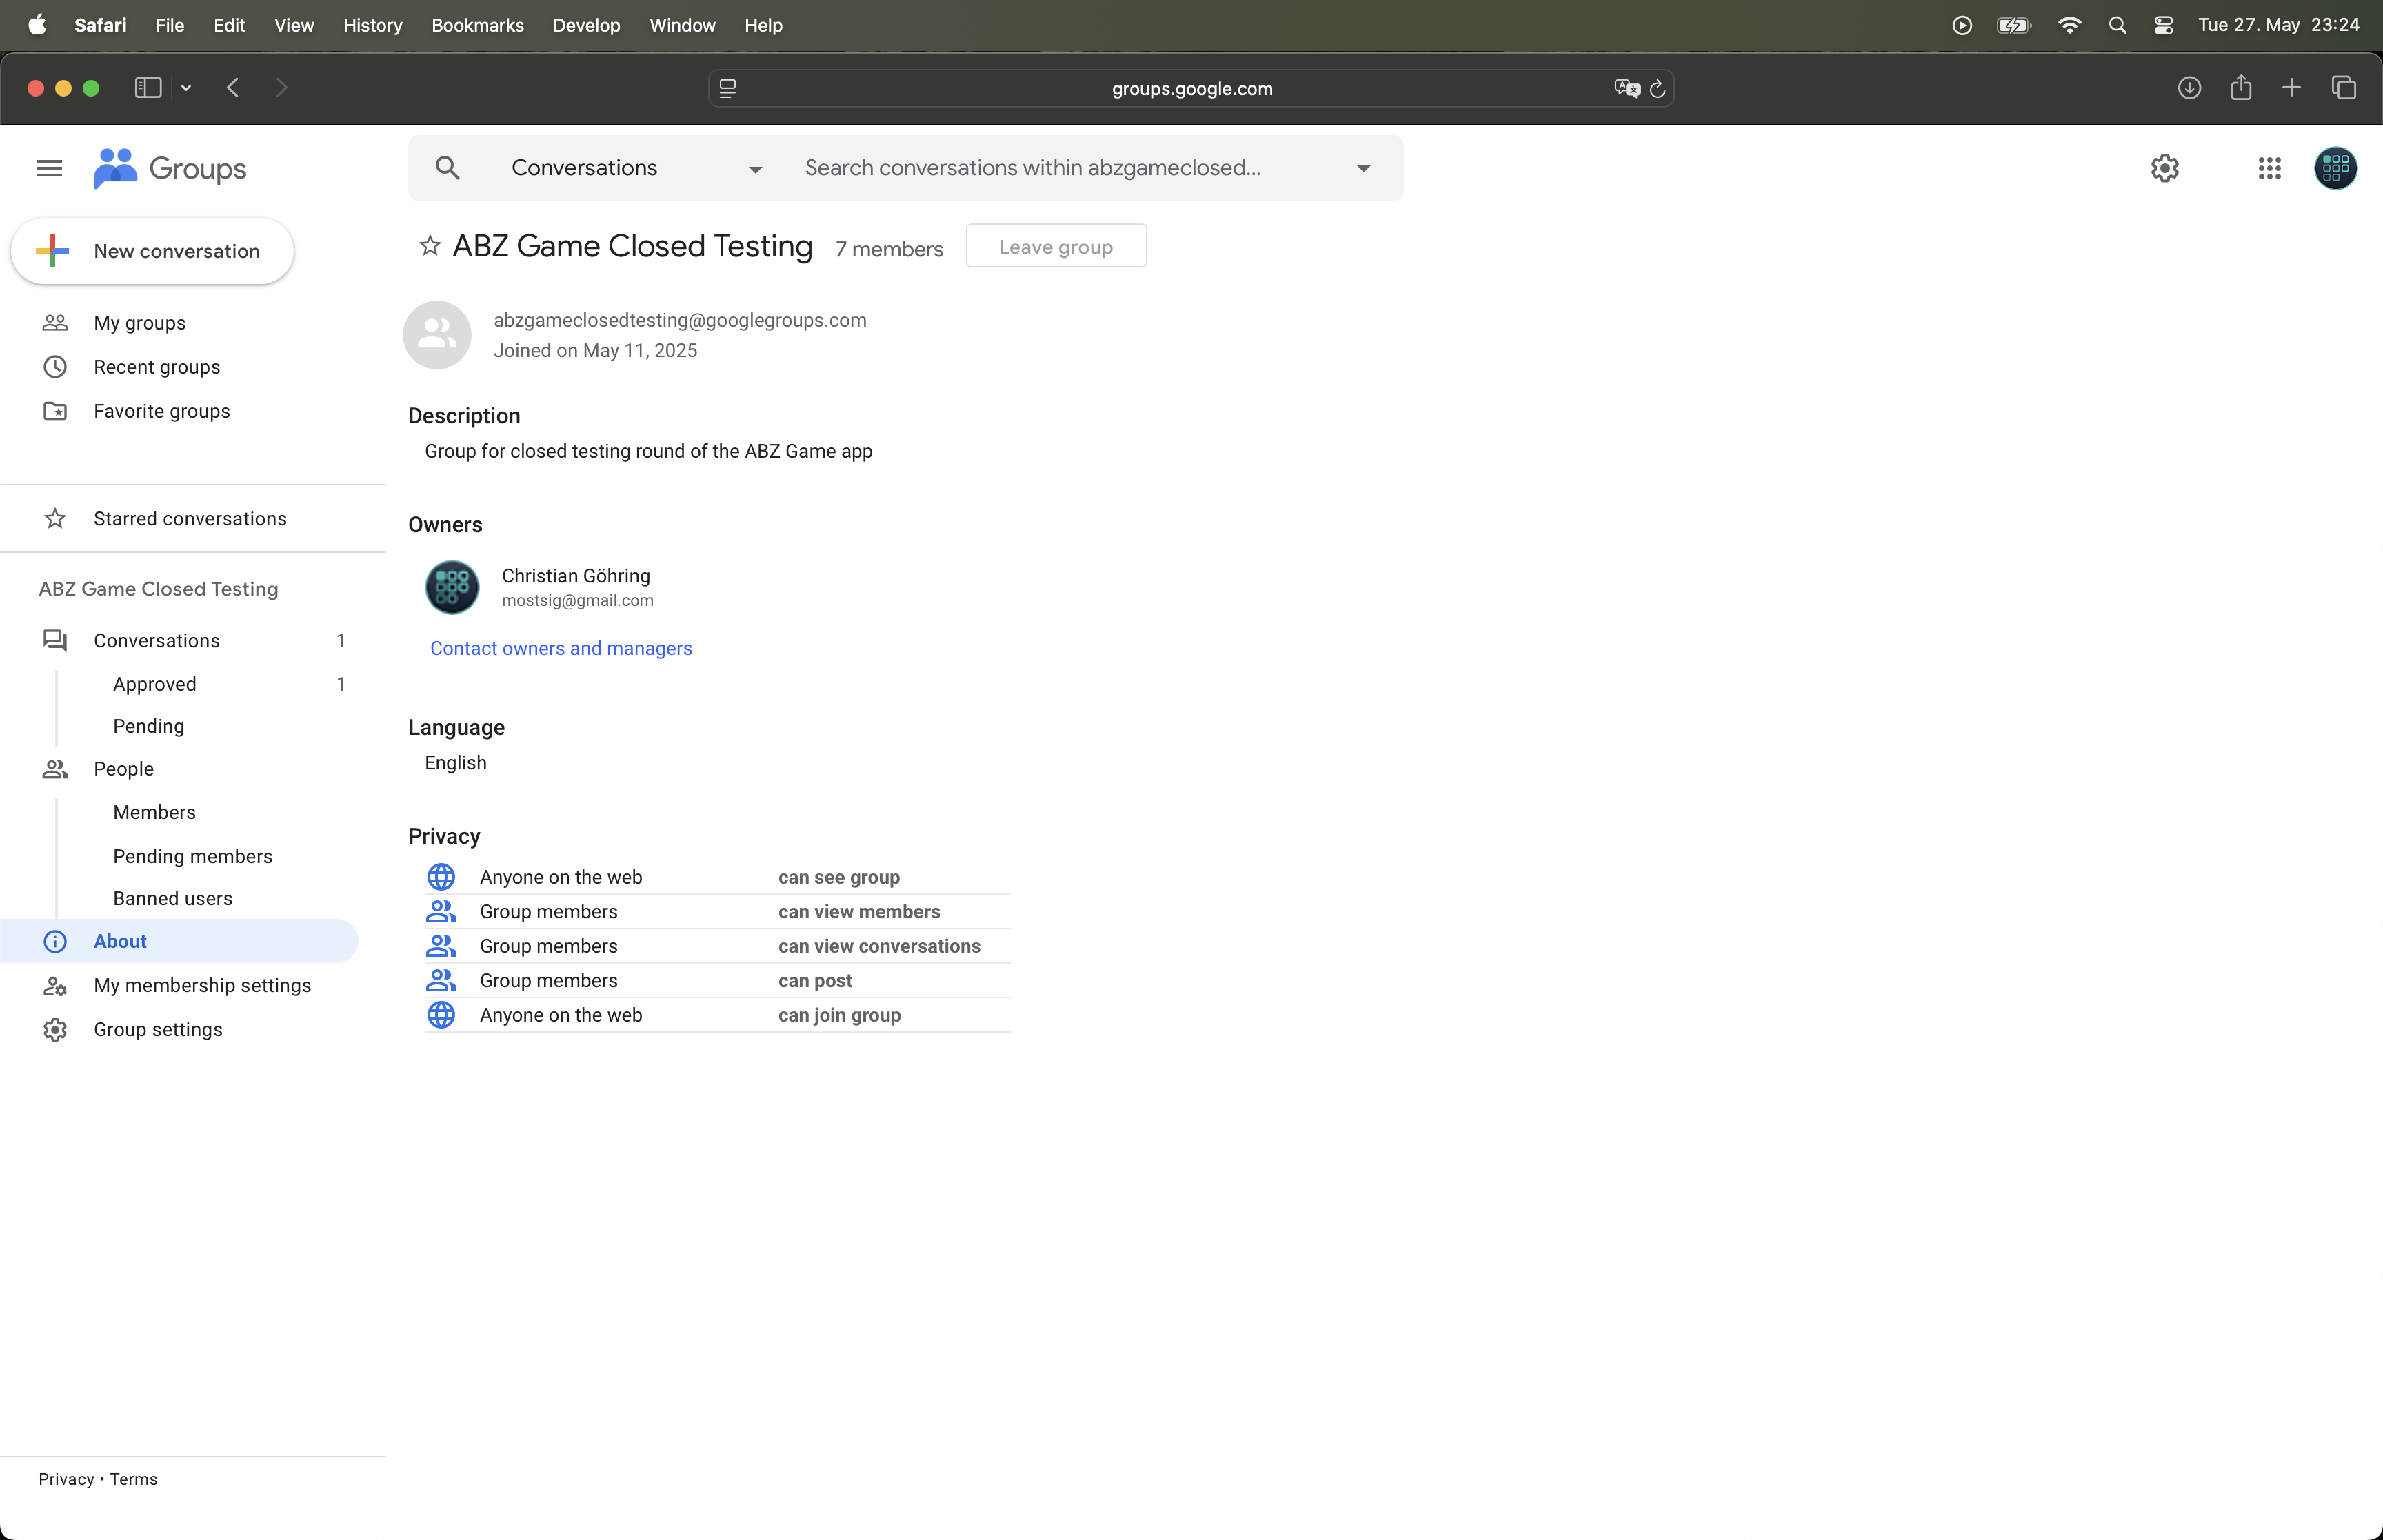The width and height of the screenshot is (2383, 1540).
Task: Click the menu bar date and time
Action: 2278,25
